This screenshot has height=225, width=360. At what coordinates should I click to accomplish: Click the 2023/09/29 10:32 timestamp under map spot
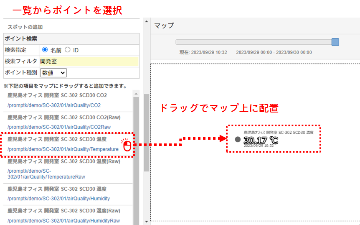259,146
